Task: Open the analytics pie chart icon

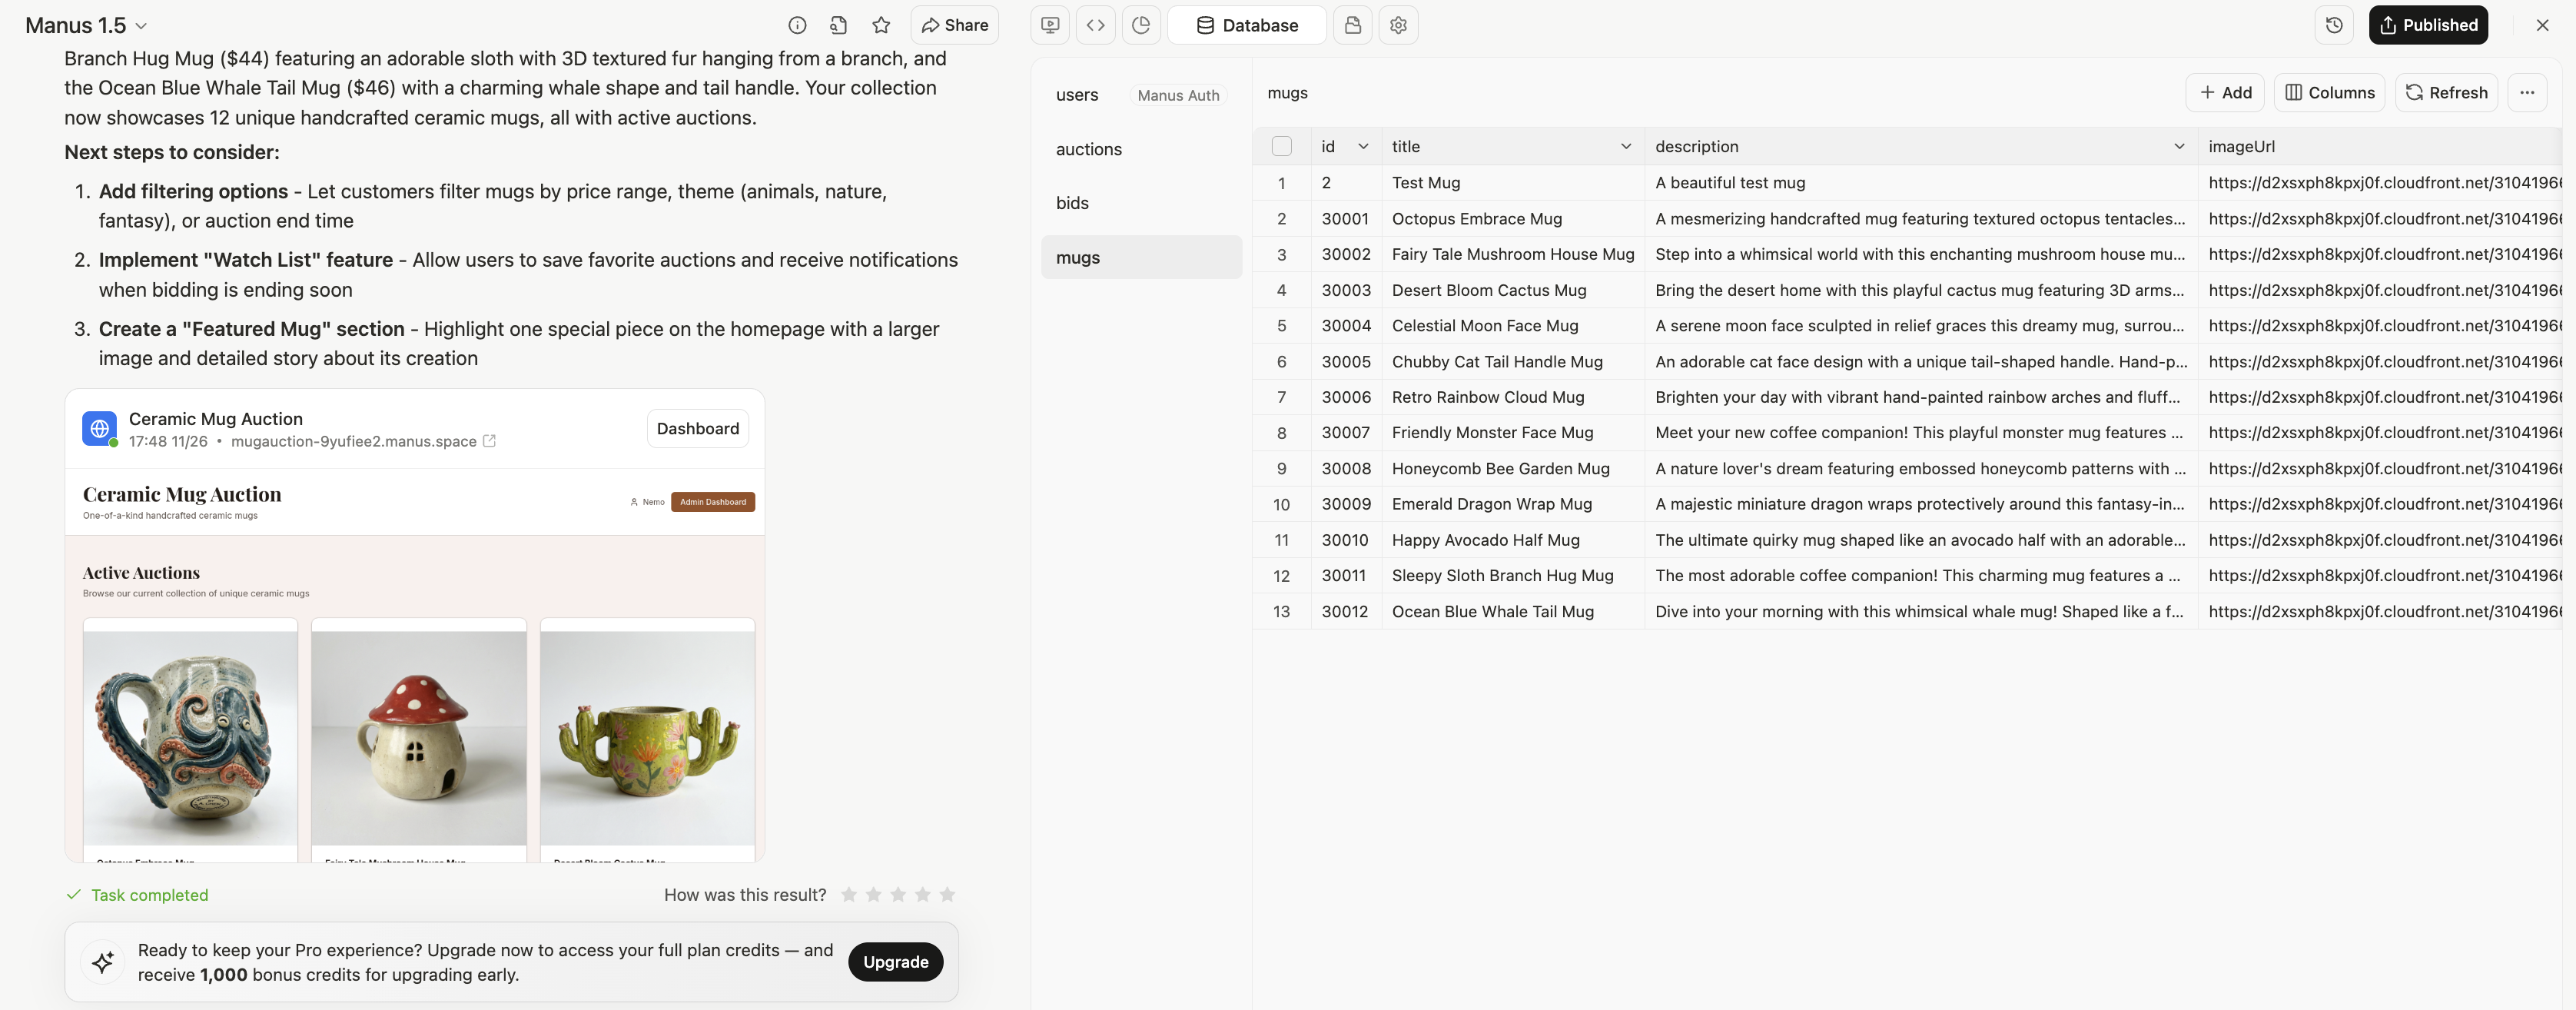Action: tap(1141, 25)
